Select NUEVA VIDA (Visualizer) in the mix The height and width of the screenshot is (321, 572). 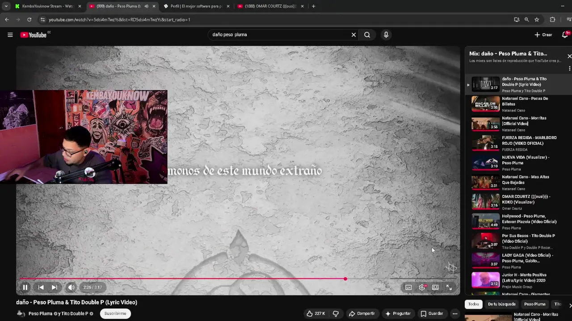coord(518,163)
